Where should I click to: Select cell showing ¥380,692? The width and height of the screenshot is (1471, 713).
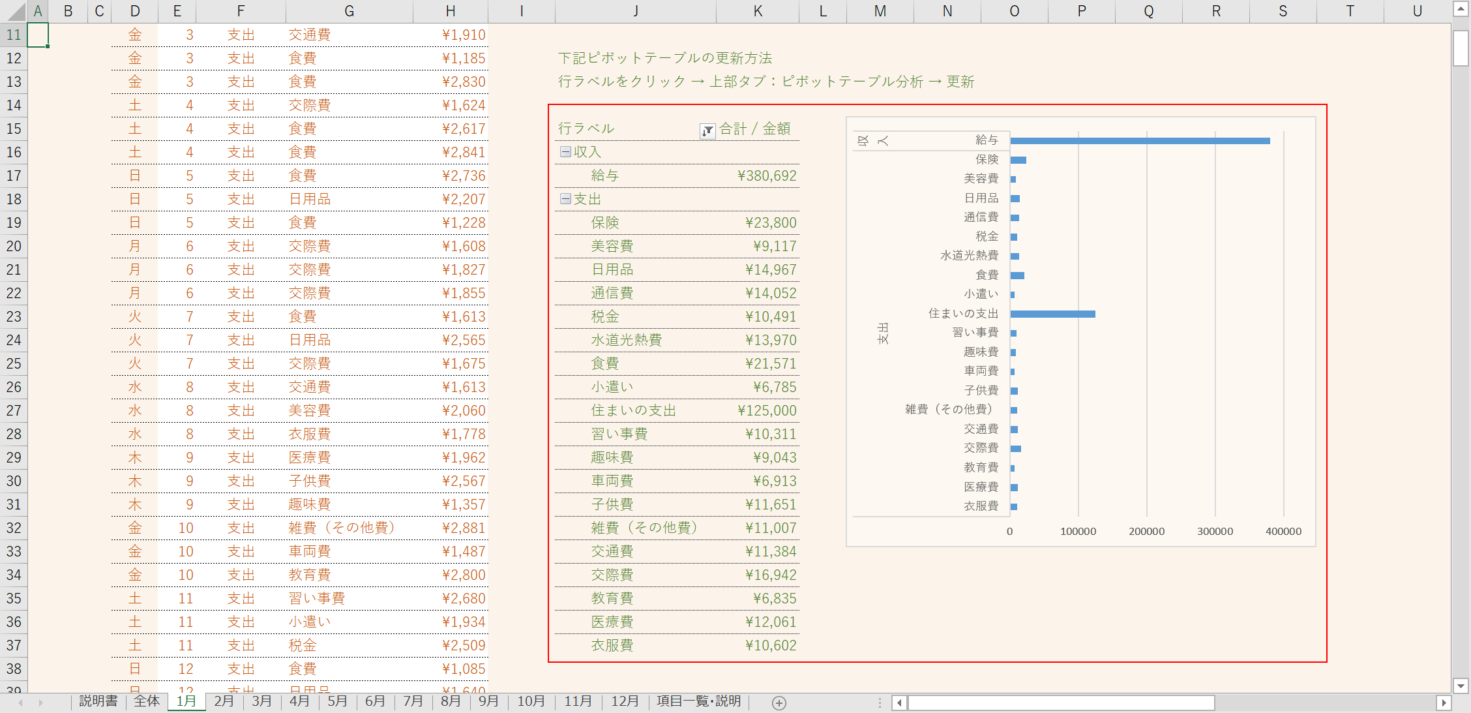(758, 176)
